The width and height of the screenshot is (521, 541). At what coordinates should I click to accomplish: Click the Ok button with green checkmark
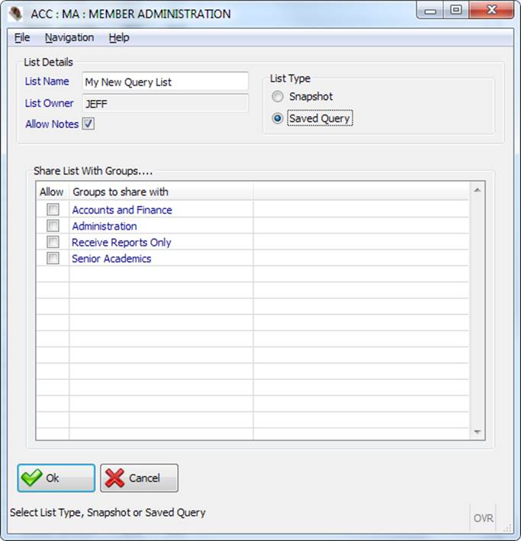point(56,478)
